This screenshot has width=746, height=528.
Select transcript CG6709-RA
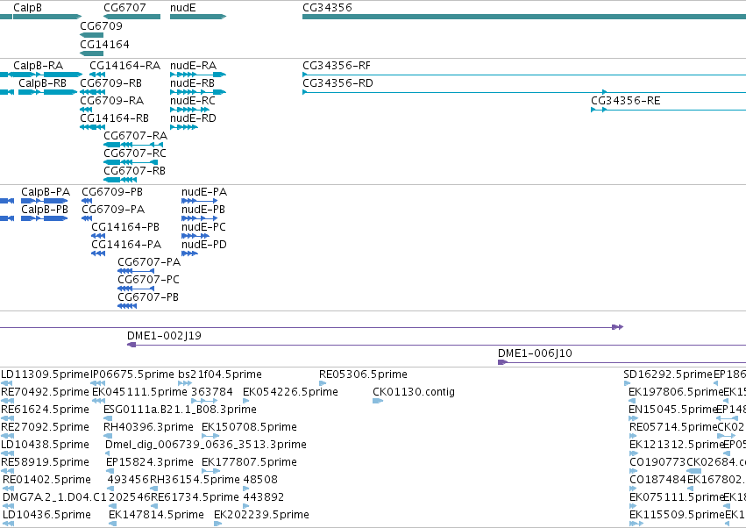click(x=86, y=110)
